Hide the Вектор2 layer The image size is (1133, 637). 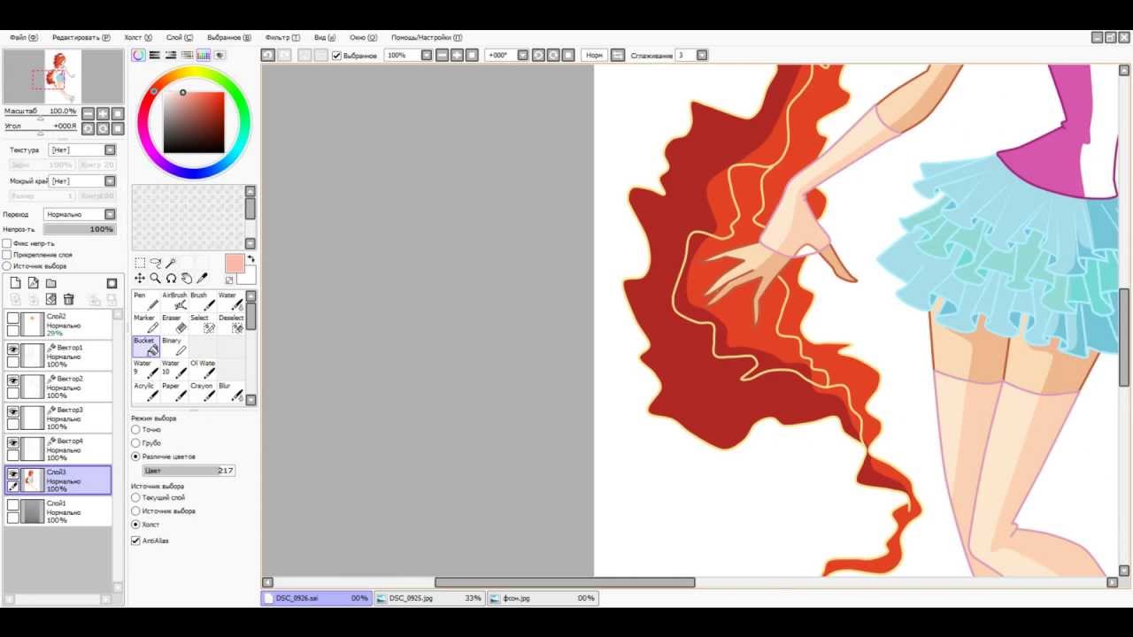click(13, 381)
